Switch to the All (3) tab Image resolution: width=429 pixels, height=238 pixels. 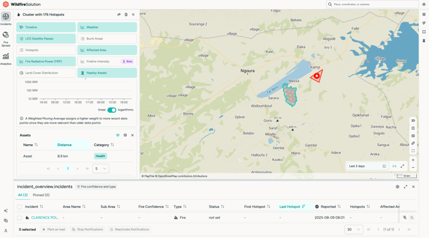coord(22,195)
